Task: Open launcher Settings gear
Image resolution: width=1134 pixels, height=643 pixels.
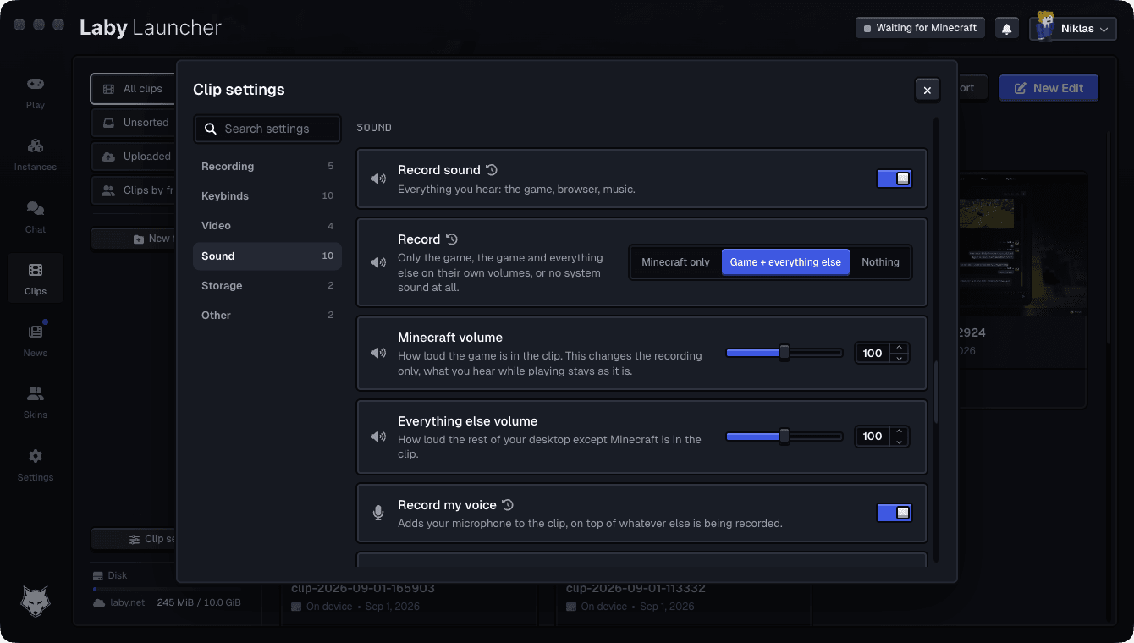Action: click(35, 457)
